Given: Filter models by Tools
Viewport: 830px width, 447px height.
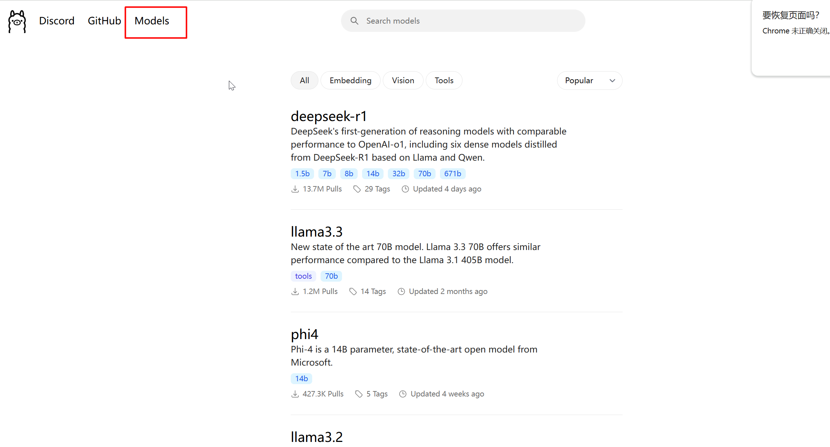Looking at the screenshot, I should [x=444, y=81].
